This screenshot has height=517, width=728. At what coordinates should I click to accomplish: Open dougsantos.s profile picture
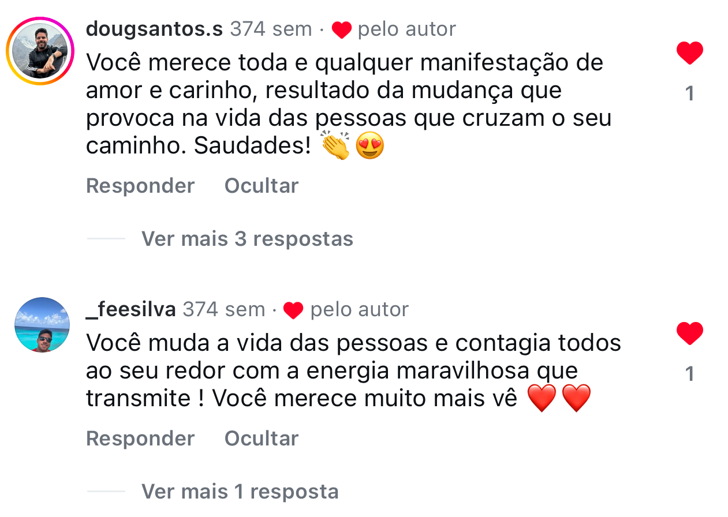point(40,51)
